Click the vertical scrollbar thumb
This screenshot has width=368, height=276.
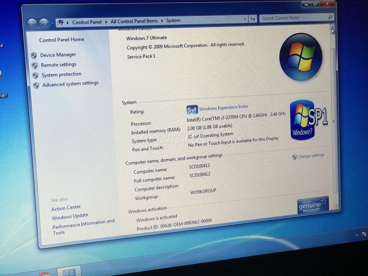click(334, 121)
